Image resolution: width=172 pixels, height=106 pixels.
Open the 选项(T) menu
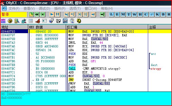[75, 9]
